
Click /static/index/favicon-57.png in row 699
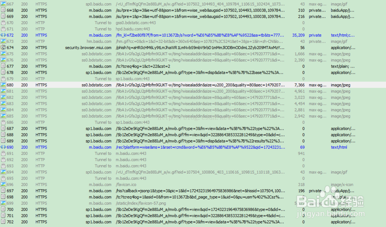pyautogui.click(x=141, y=203)
